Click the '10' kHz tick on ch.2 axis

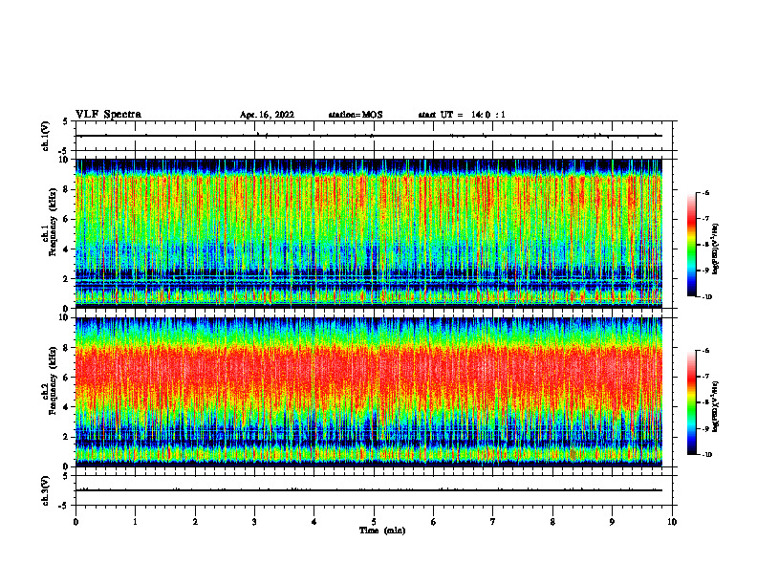(x=65, y=317)
